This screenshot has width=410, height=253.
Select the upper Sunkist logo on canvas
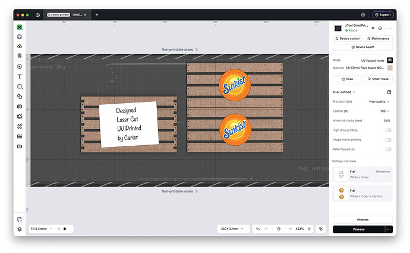point(235,85)
